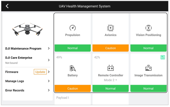Click Avionics orange Caution status bar
Screen dimensions: 170x107
(x=110, y=48)
